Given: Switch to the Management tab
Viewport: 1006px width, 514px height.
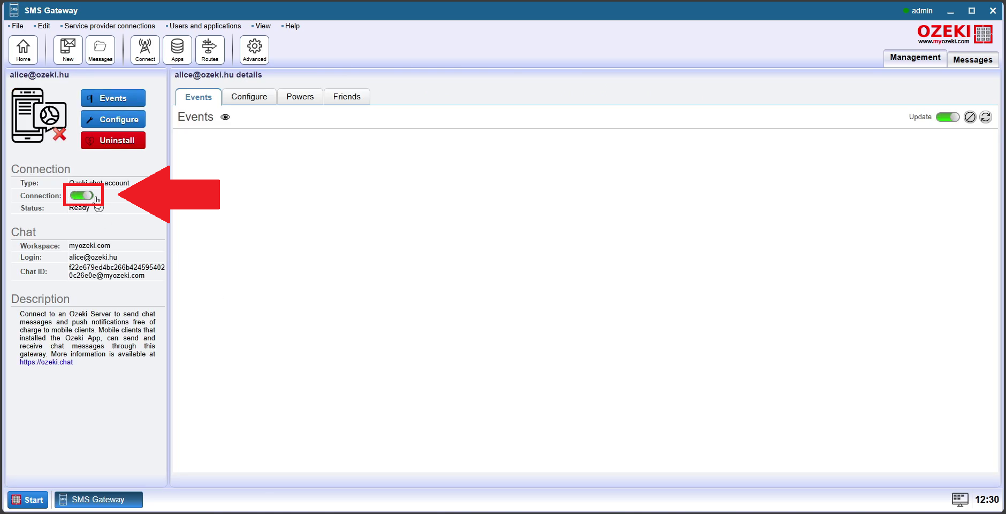Looking at the screenshot, I should coord(915,58).
